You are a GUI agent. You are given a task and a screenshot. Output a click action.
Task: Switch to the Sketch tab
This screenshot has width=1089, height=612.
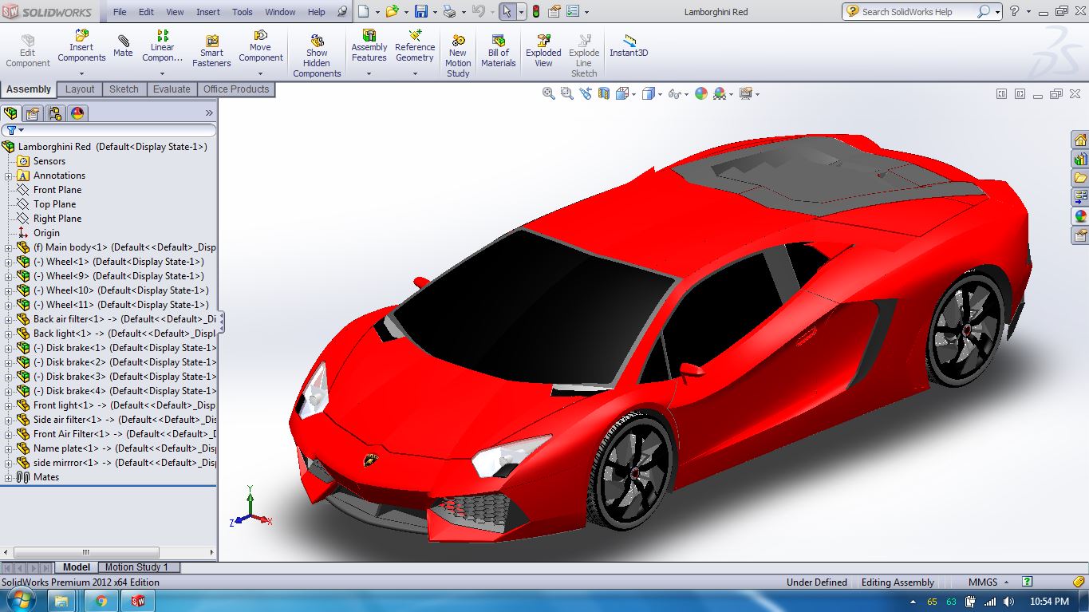pos(124,89)
